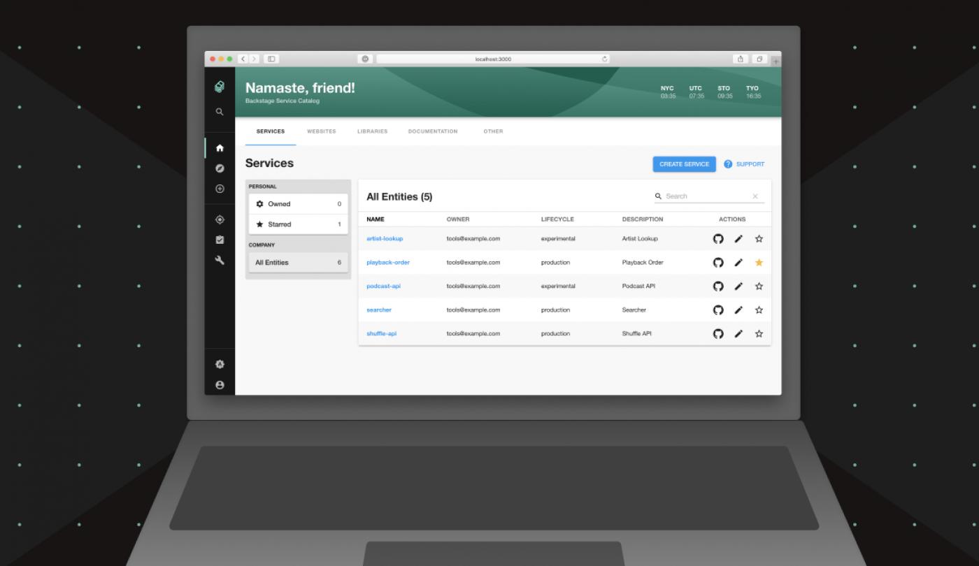979x566 pixels.
Task: Open the podcast-api service link
Action: [x=383, y=286]
